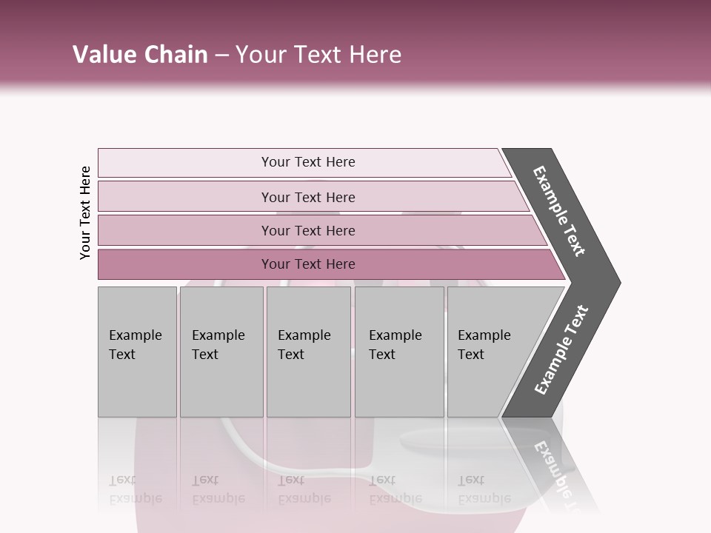This screenshot has height=533, width=711.
Task: Select the third Your Text Here bar
Action: 307,230
